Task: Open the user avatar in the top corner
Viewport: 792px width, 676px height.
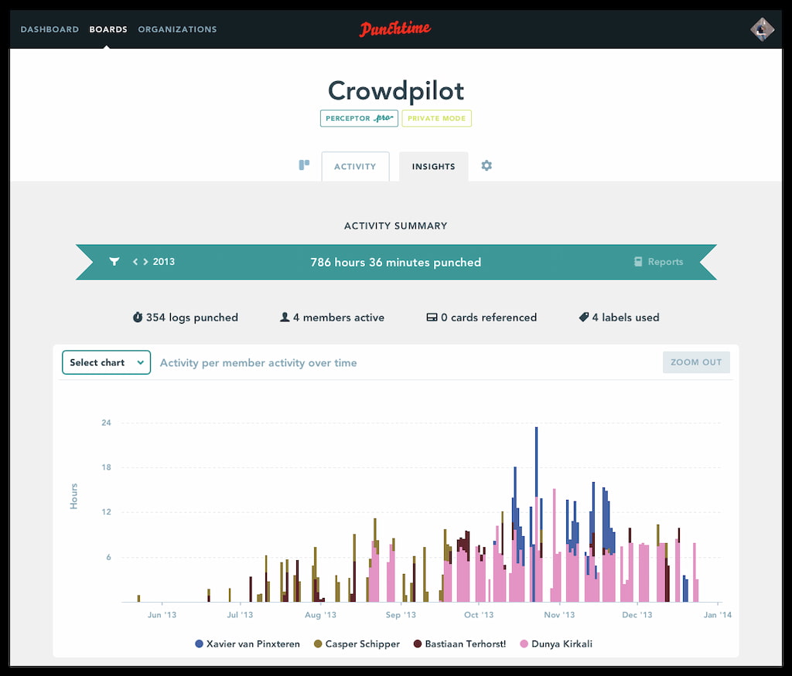Action: click(x=762, y=29)
